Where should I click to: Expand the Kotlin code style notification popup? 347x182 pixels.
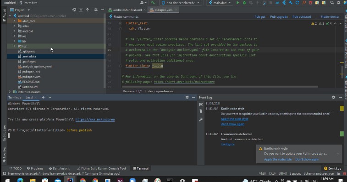click(x=338, y=154)
